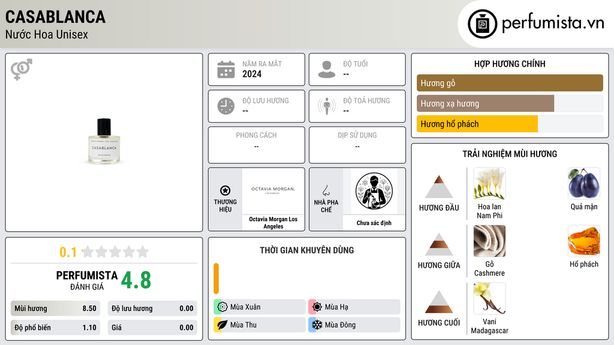
Task: Click the Hương hổ phách accord bar
Action: click(510, 123)
